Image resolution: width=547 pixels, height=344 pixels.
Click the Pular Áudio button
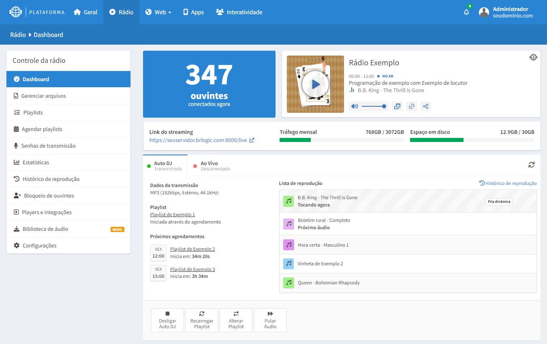[270, 320]
